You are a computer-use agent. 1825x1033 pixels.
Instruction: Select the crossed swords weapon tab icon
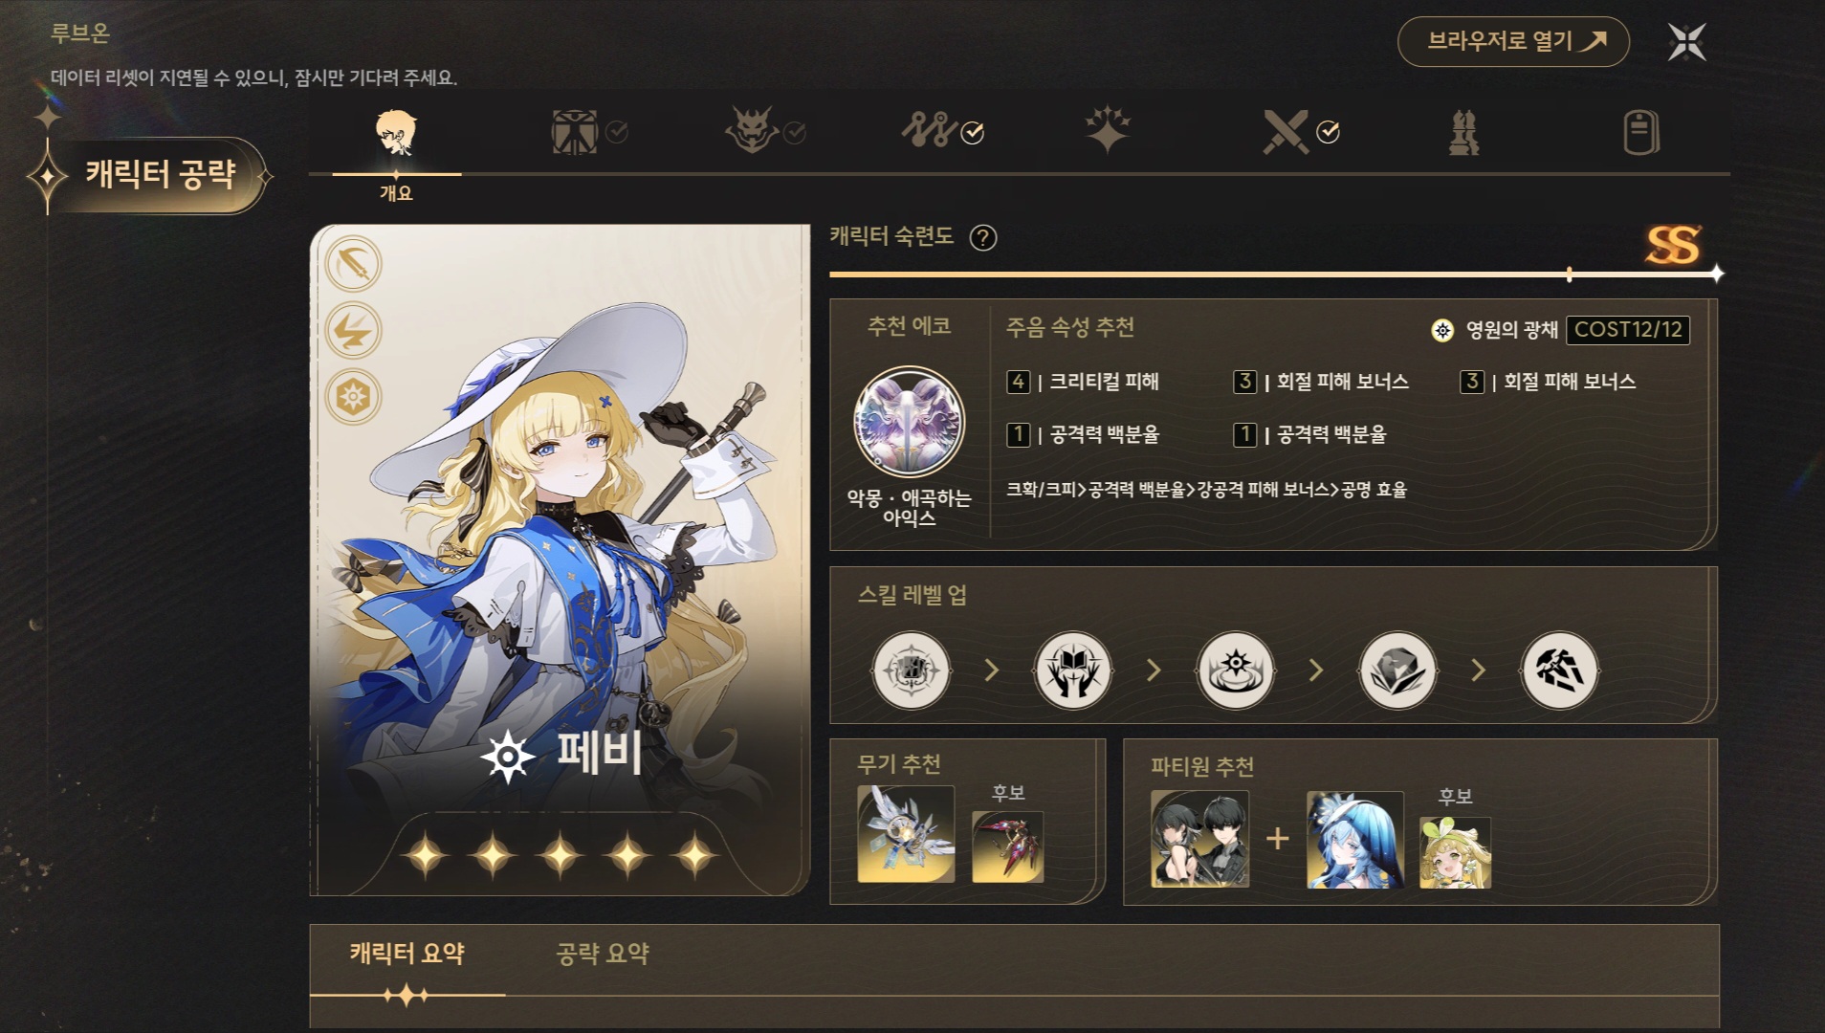1286,132
